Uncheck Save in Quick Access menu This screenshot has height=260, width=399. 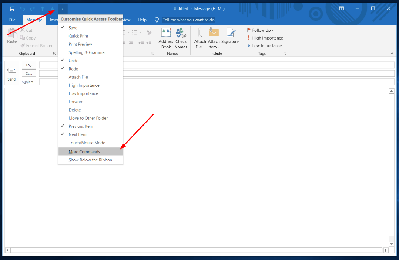click(x=91, y=28)
